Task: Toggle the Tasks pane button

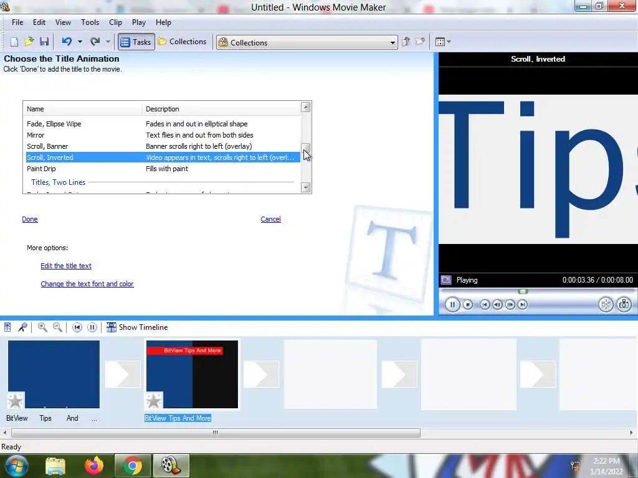Action: (136, 42)
